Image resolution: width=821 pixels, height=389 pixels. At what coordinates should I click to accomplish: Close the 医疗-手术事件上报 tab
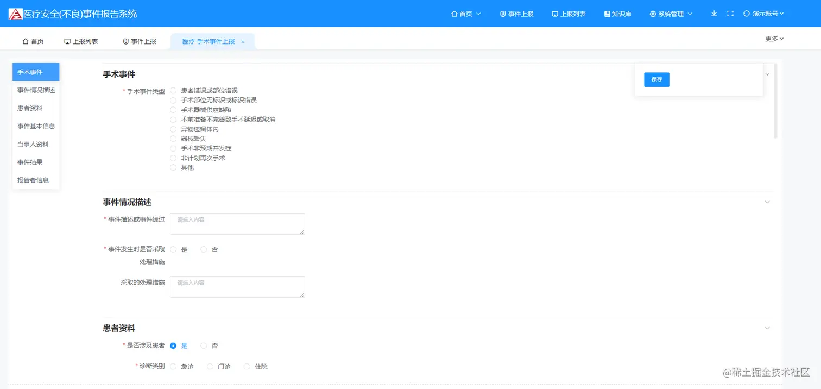[243, 42]
